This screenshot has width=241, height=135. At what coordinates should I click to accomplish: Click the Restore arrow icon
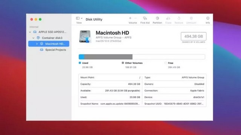179,18
